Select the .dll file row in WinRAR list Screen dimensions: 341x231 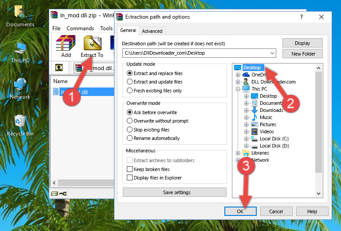(83, 92)
